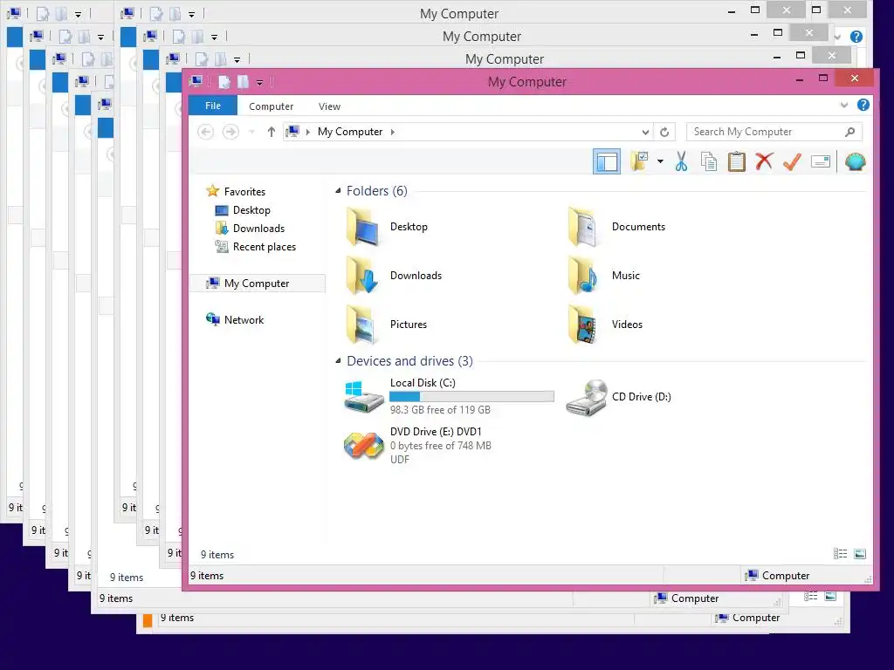Go back with the Back arrow
The height and width of the screenshot is (670, 894).
tap(205, 133)
